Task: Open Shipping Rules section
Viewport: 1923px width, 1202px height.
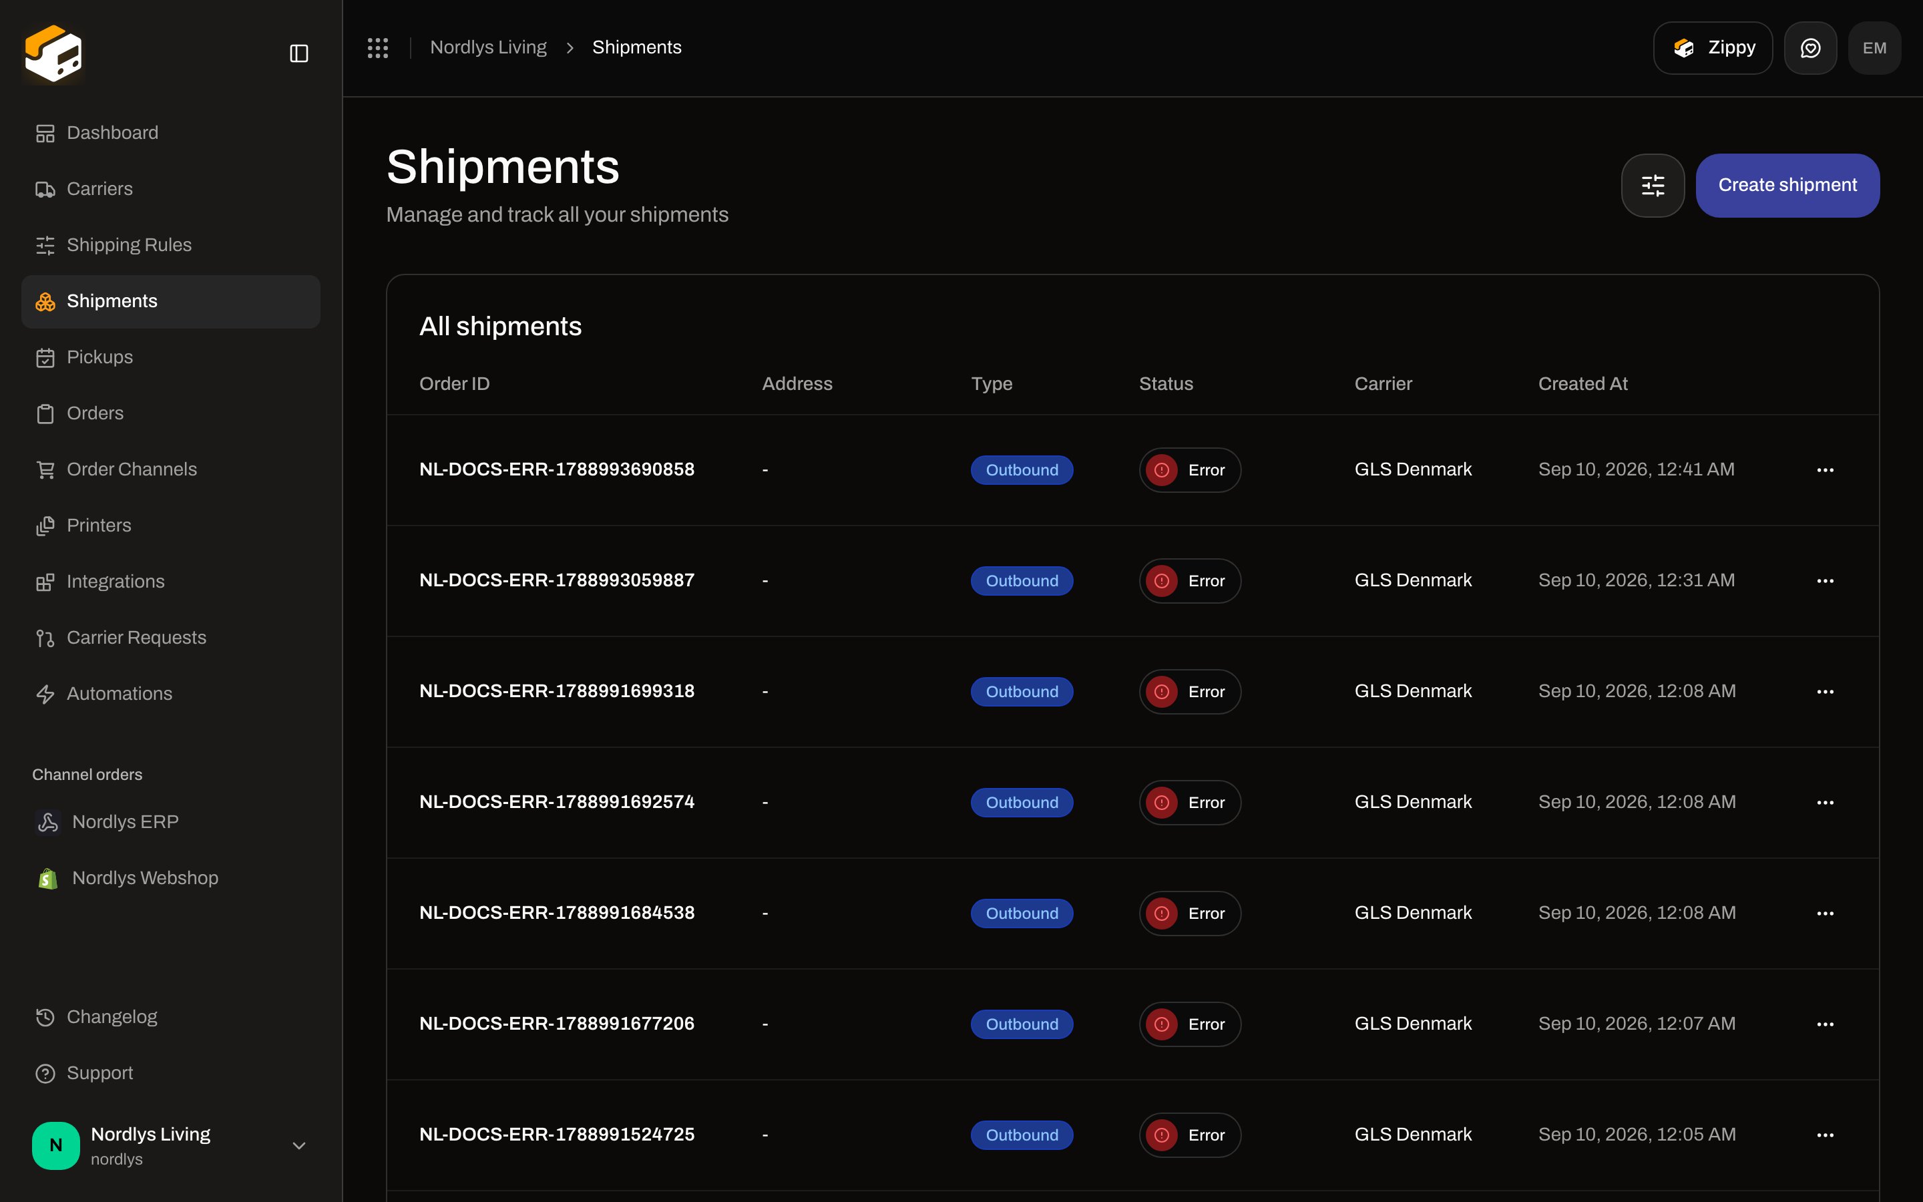Action: point(171,245)
